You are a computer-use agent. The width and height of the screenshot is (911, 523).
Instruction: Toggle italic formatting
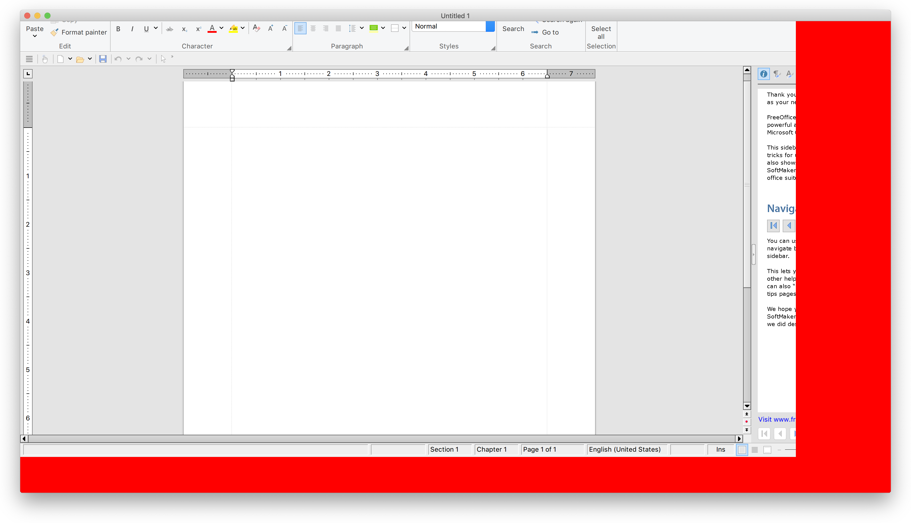pyautogui.click(x=132, y=29)
